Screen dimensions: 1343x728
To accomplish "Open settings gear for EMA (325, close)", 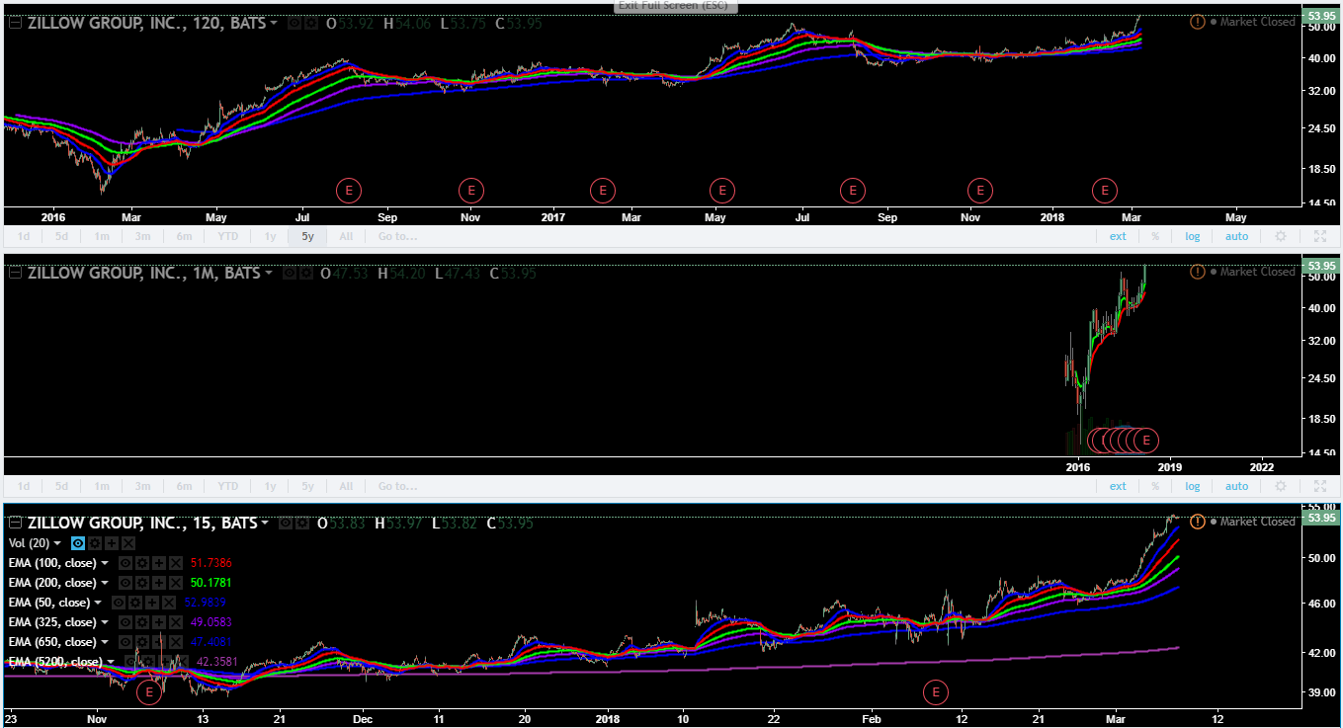I will click(x=142, y=622).
